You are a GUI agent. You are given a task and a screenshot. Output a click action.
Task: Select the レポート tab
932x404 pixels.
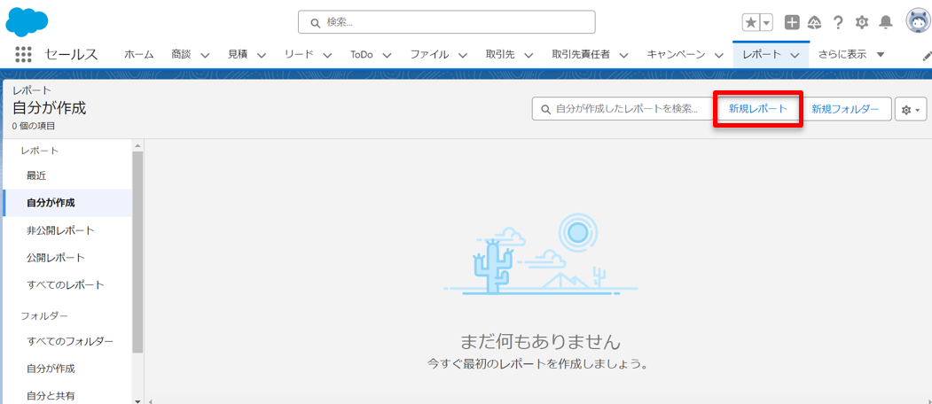coord(762,55)
